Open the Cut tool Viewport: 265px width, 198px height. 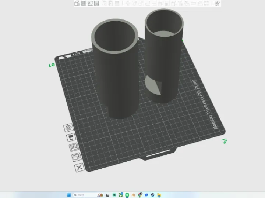[x=154, y=3]
